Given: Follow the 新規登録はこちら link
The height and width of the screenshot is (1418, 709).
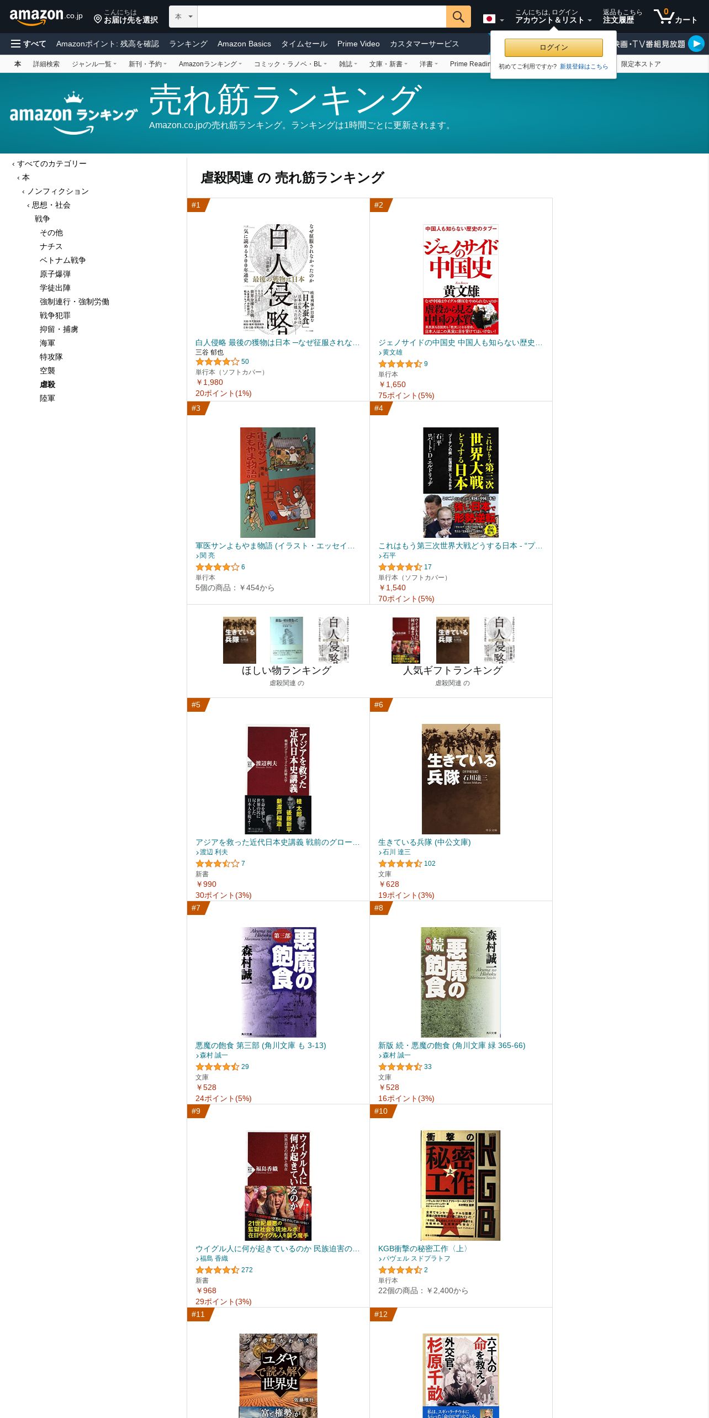Looking at the screenshot, I should pos(584,66).
